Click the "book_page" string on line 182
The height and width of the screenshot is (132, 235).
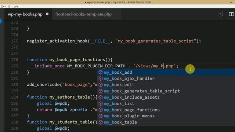76,85
